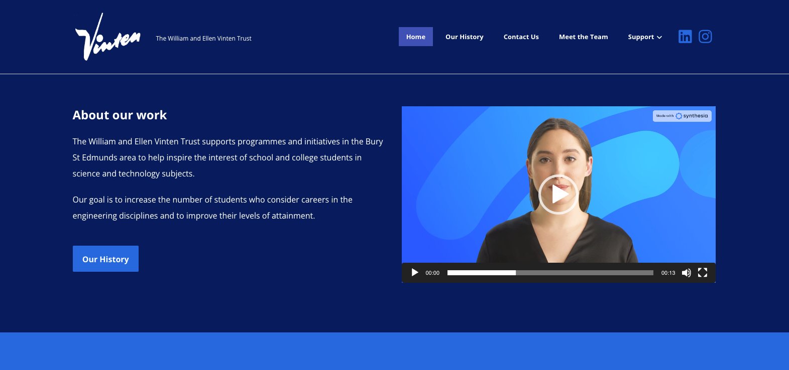
Task: Mute the video with speaker icon
Action: tap(687, 273)
